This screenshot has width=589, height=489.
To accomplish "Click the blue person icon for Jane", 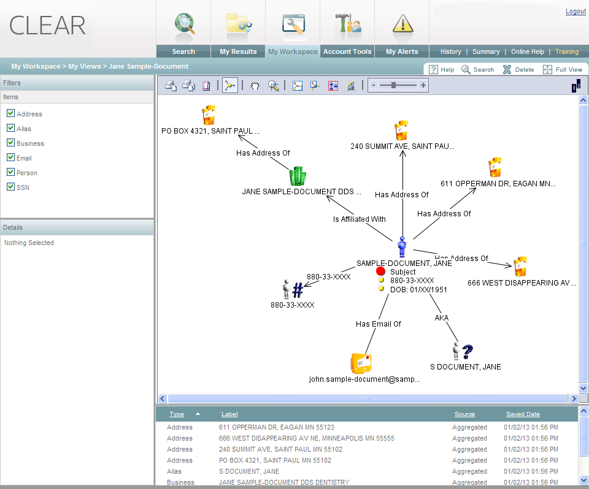I will click(x=402, y=247).
